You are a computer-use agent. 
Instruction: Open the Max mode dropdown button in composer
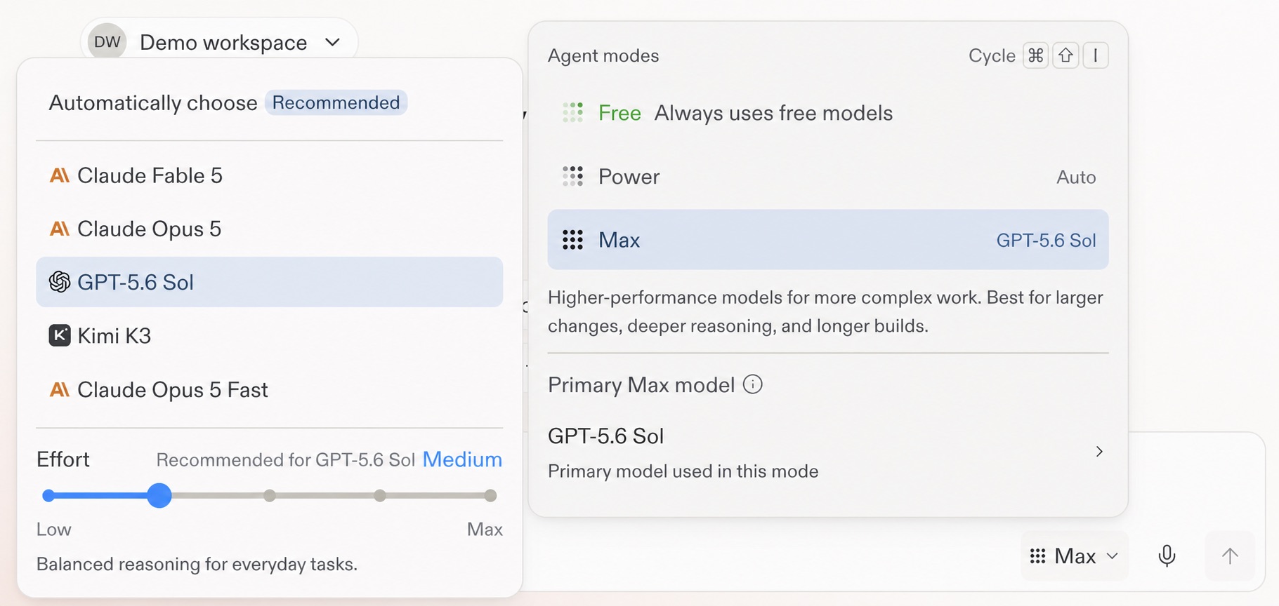pyautogui.click(x=1075, y=556)
